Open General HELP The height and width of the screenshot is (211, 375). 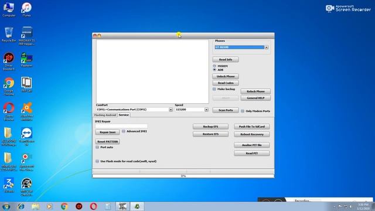pyautogui.click(x=255, y=98)
